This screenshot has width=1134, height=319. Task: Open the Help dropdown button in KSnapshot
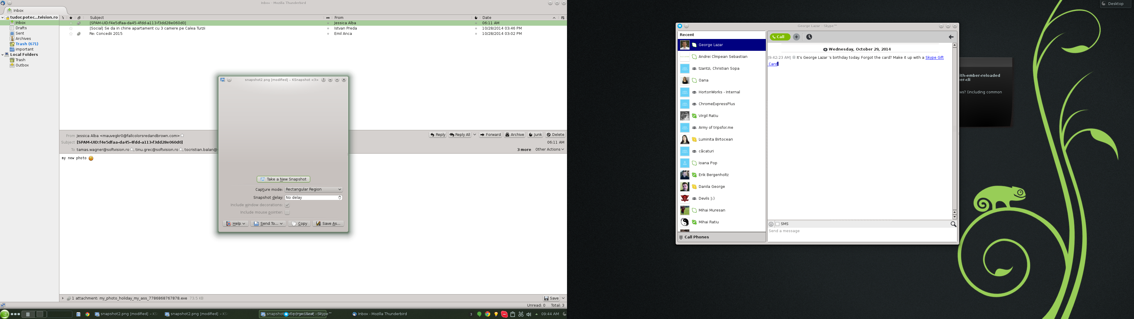[x=236, y=224]
